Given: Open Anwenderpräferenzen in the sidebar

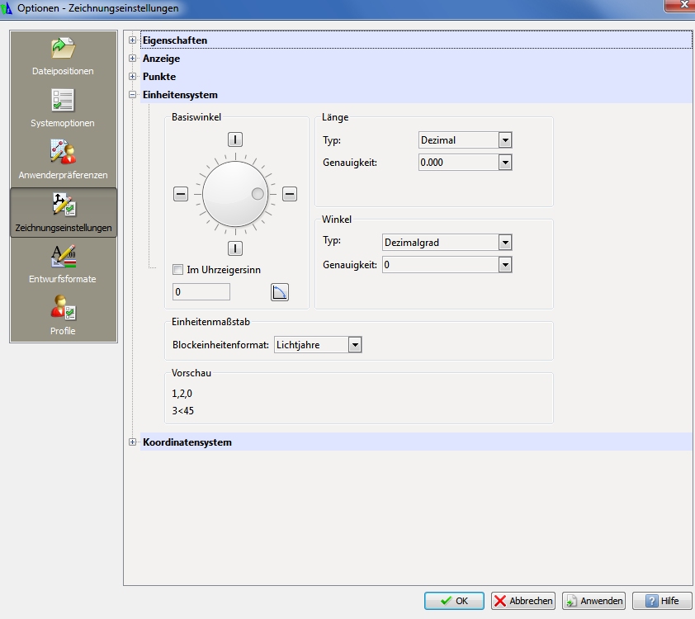Looking at the screenshot, I should pyautogui.click(x=63, y=159).
